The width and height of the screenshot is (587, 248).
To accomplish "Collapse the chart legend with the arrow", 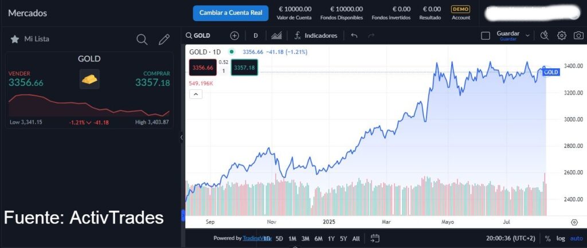I will [195, 95].
